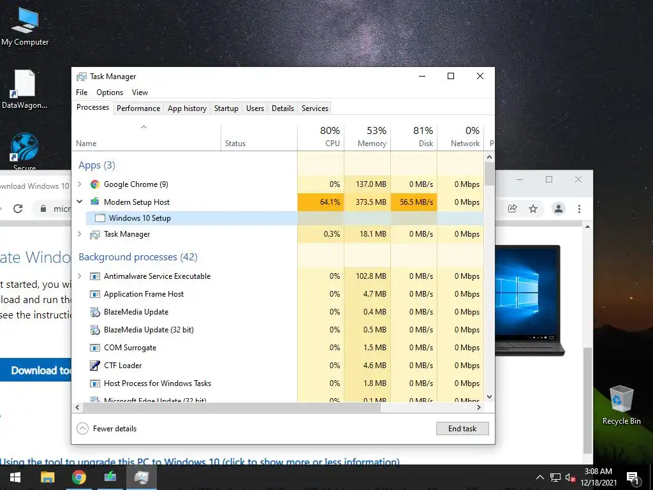Click the Task Manager process row icon
The image size is (653, 490).
(95, 234)
